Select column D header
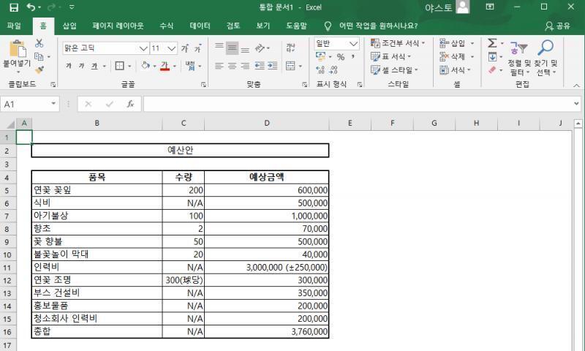The height and width of the screenshot is (351, 585). (x=267, y=123)
